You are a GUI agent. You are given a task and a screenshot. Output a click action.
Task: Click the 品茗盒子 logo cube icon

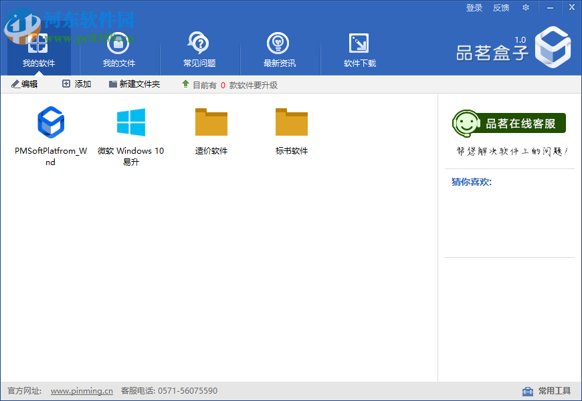tap(553, 47)
